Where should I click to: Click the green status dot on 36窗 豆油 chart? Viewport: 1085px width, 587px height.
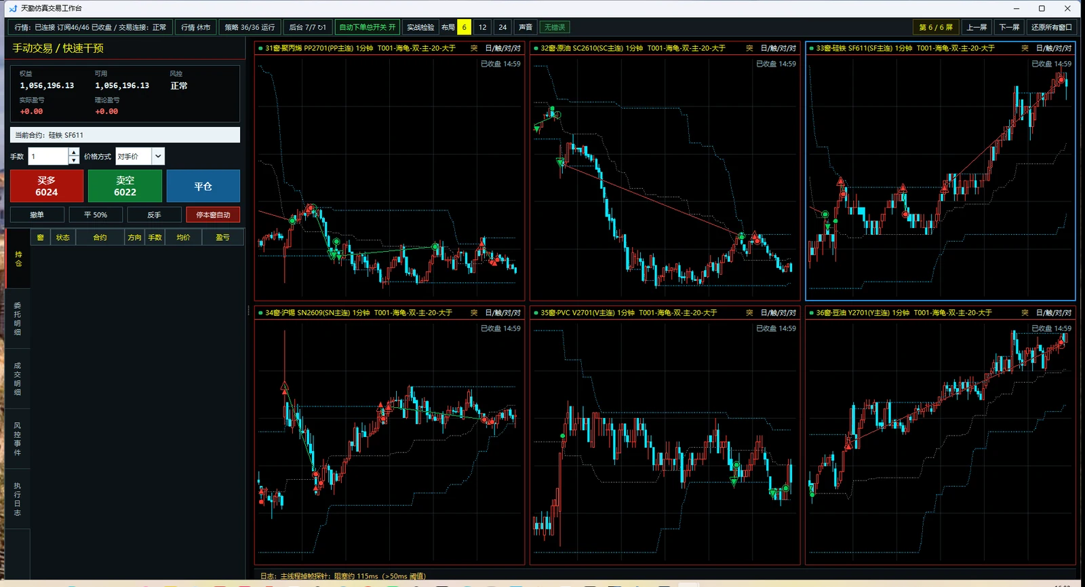coord(812,313)
